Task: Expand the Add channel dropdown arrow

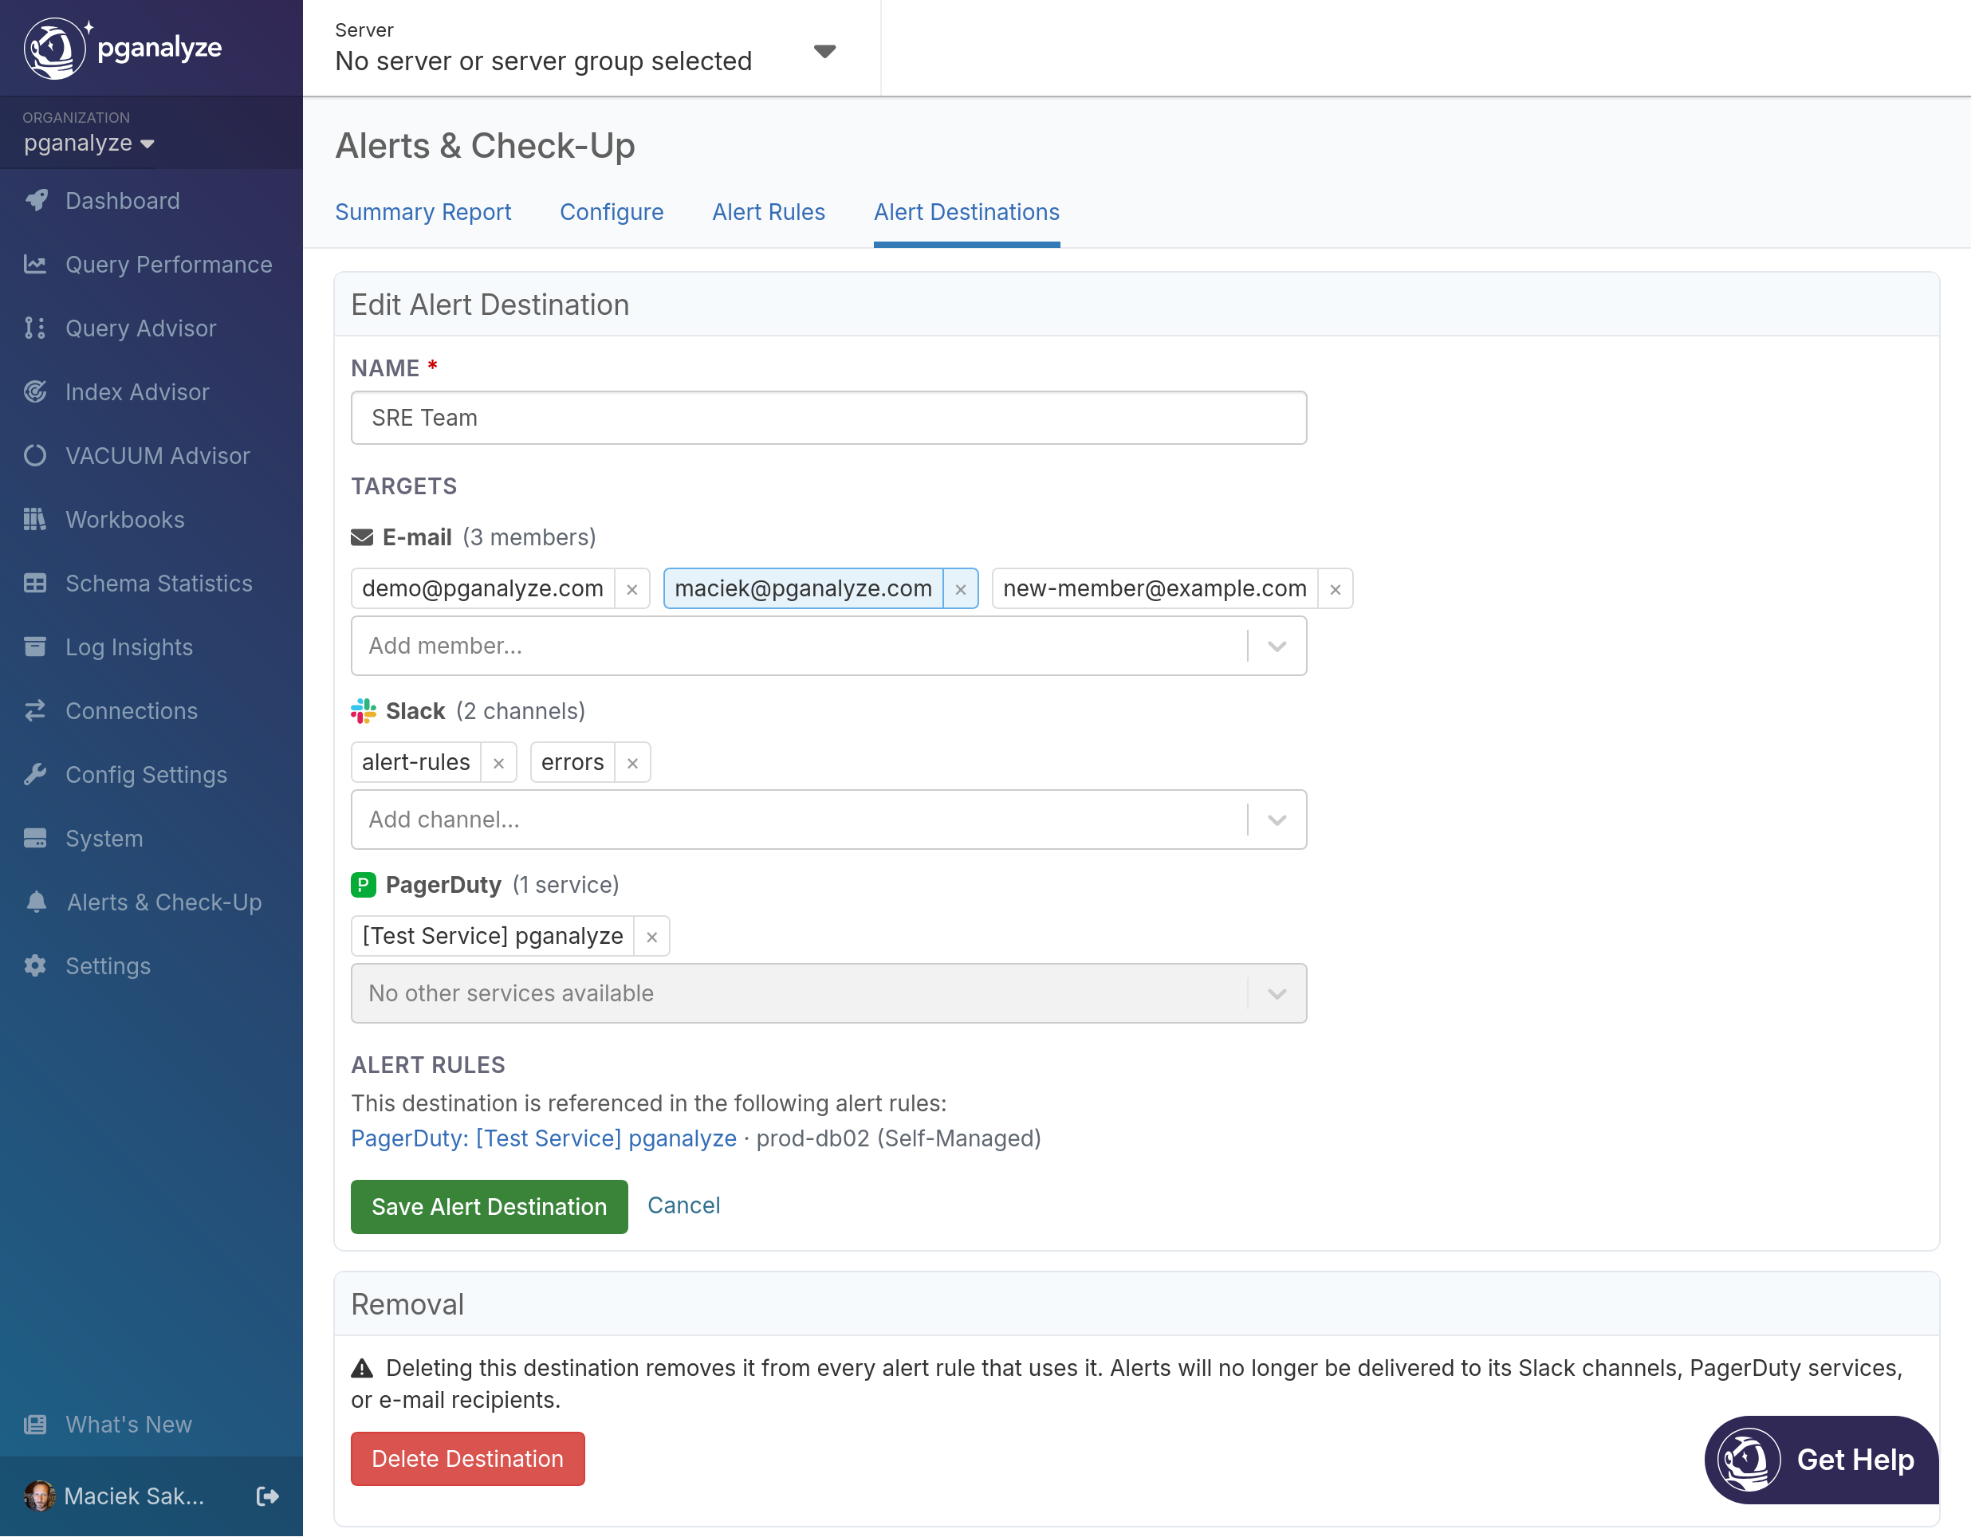Action: [x=1277, y=820]
